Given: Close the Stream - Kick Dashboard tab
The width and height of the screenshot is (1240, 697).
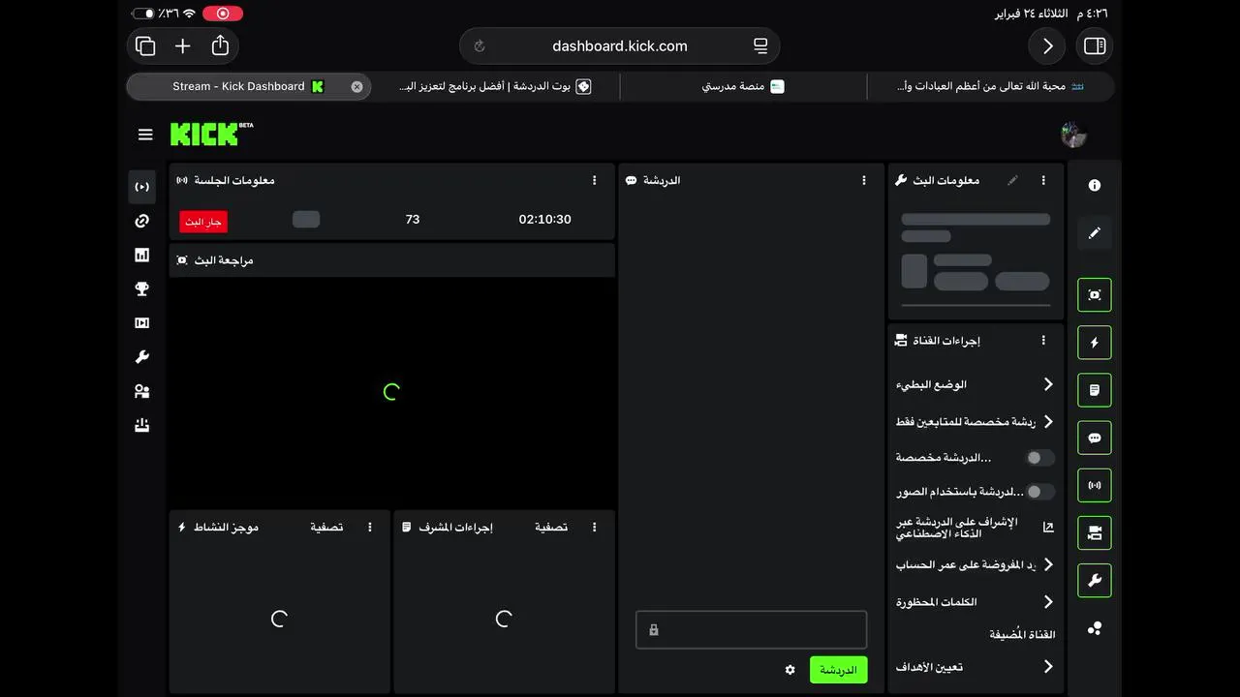Looking at the screenshot, I should (x=356, y=86).
